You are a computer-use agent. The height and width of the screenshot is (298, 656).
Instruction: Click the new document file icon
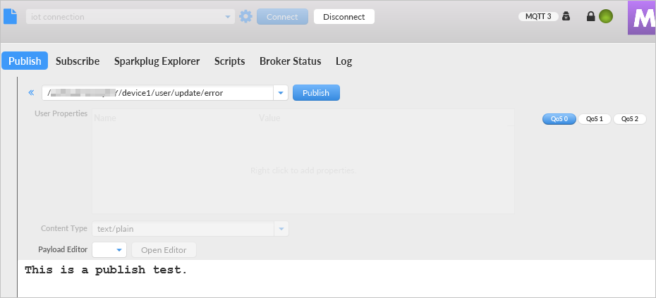coord(10,16)
